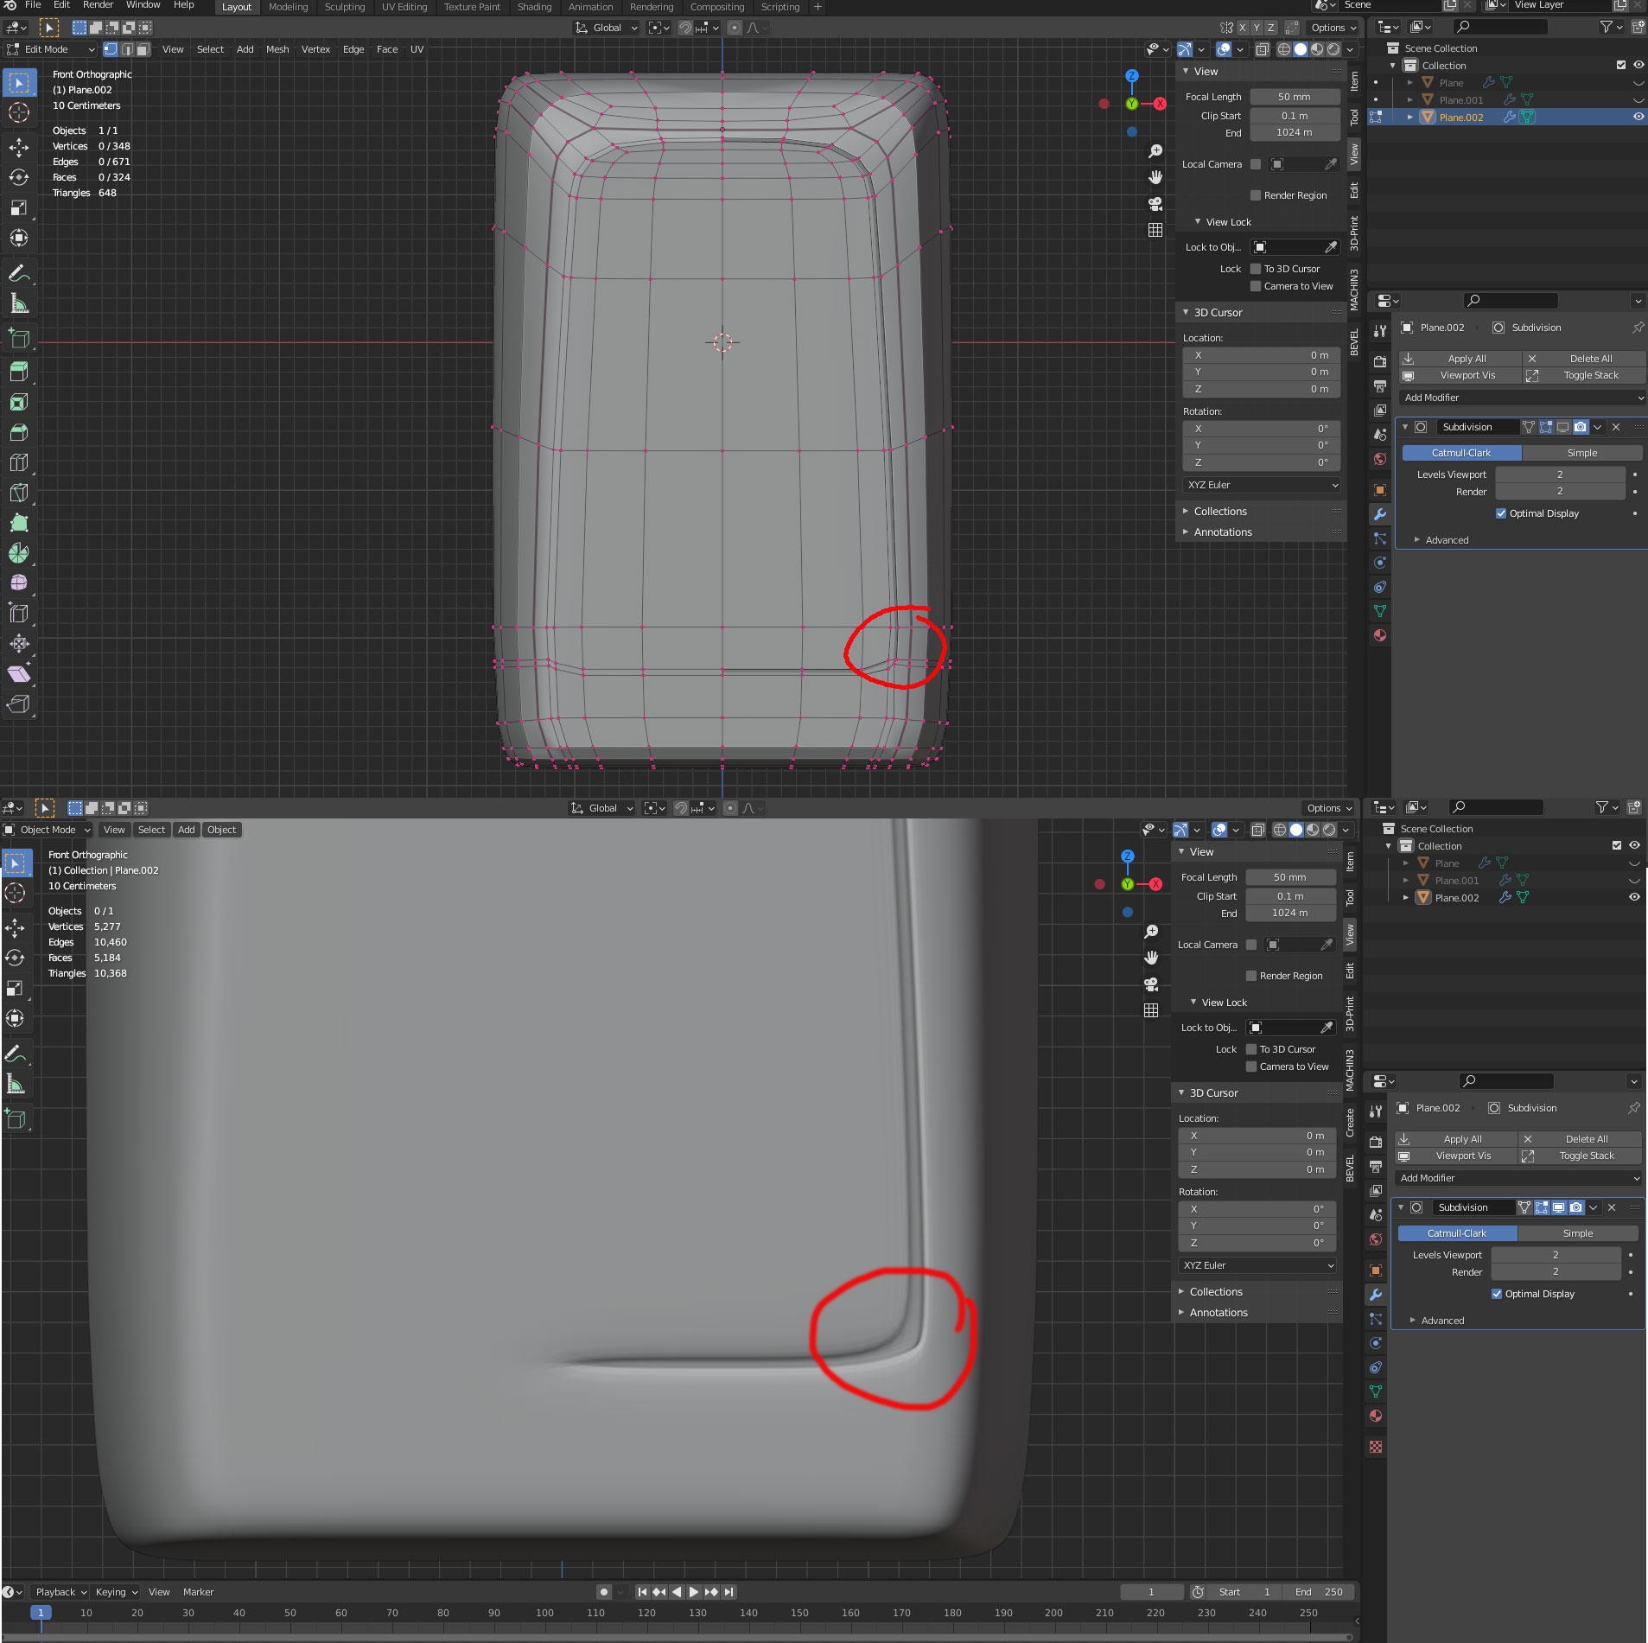Select the Rip Region tool

[18, 704]
